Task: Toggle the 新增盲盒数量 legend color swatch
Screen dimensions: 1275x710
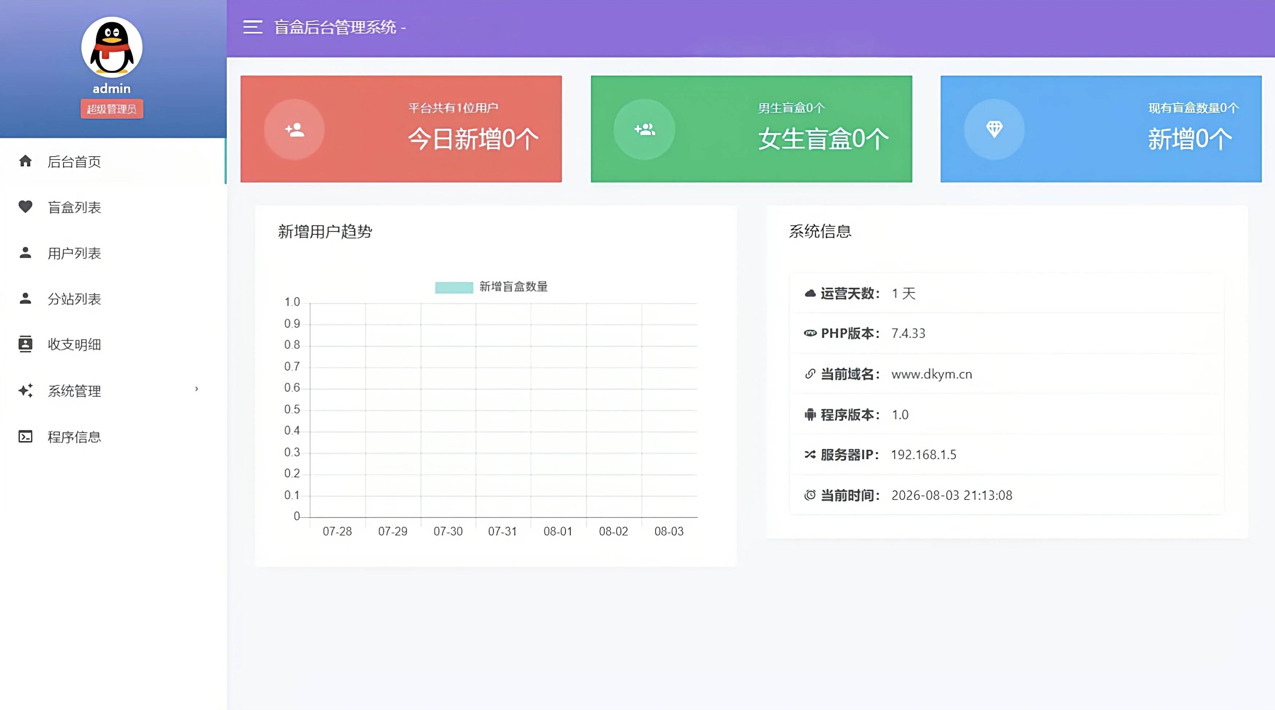Action: click(454, 287)
